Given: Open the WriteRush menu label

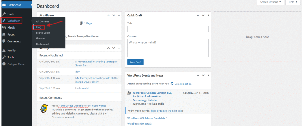Looking at the screenshot, I should tap(14, 21).
